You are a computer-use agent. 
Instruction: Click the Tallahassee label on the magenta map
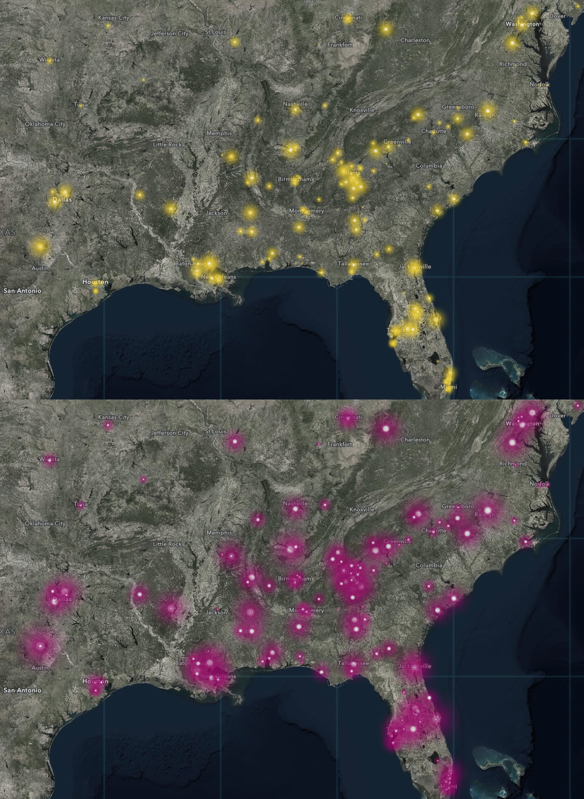[x=353, y=663]
